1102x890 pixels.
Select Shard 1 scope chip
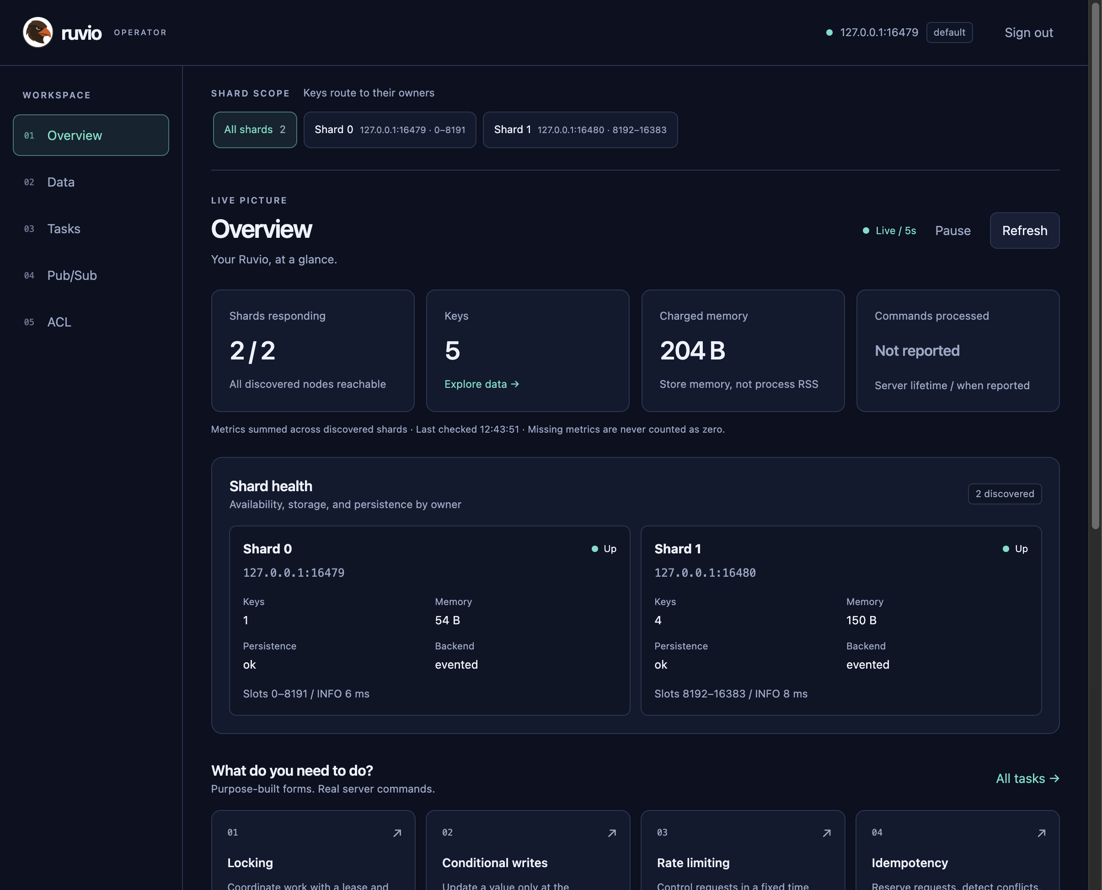pyautogui.click(x=580, y=130)
